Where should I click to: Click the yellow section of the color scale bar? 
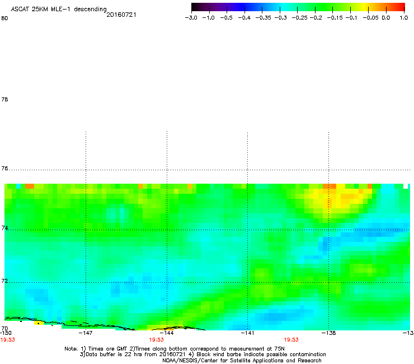point(364,7)
